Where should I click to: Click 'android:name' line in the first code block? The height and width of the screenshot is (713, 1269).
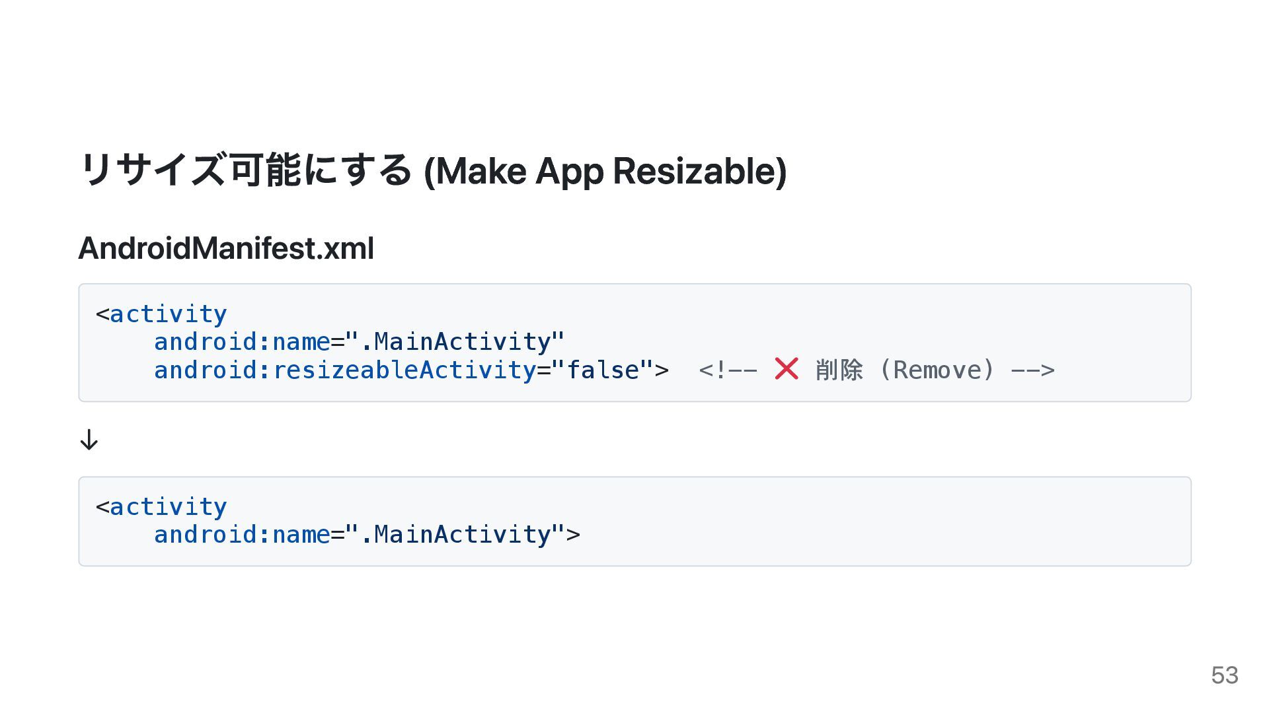click(x=360, y=342)
